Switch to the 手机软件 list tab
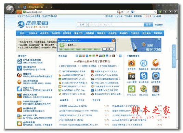 click(x=80, y=100)
